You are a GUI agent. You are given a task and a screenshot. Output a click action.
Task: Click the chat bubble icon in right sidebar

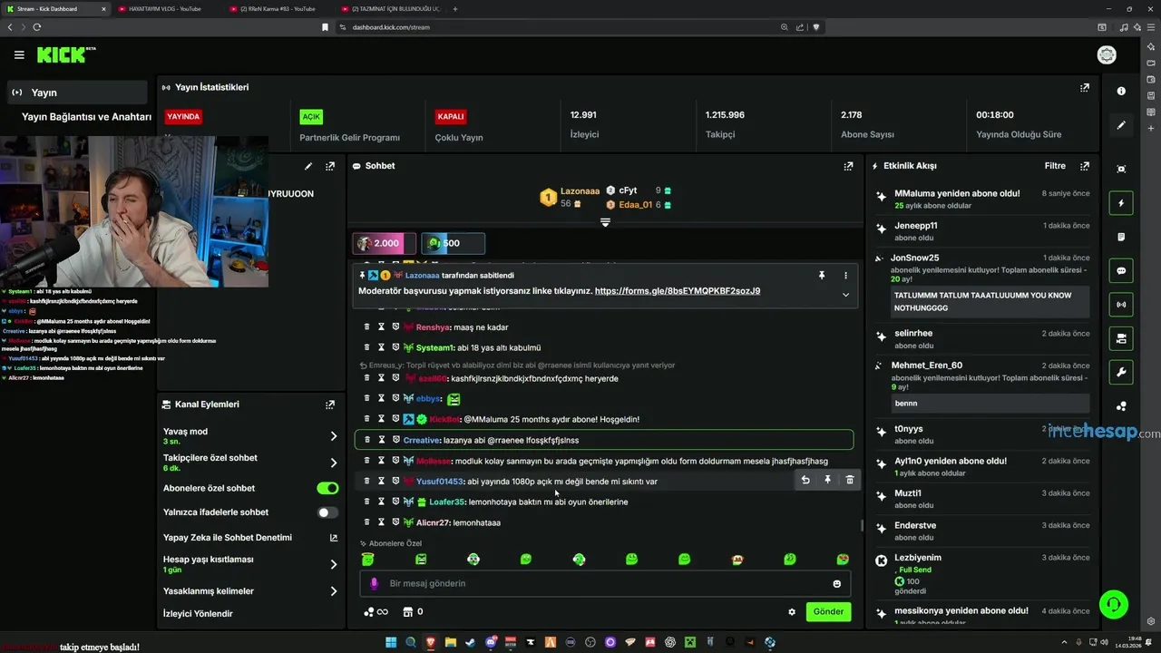(1121, 270)
